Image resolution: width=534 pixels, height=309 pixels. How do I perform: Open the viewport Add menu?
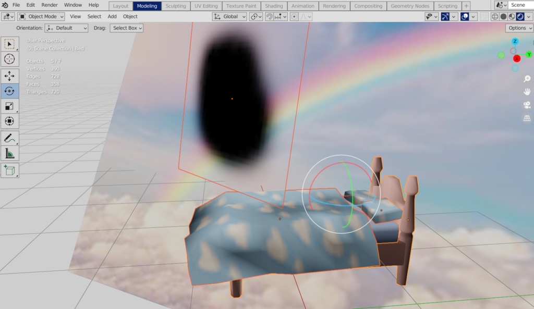coord(112,16)
